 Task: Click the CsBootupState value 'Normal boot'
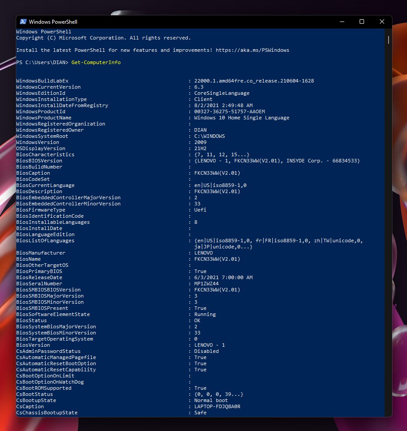tap(211, 400)
